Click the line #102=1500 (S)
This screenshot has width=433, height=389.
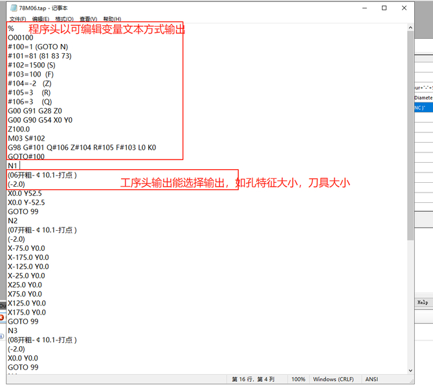[32, 65]
